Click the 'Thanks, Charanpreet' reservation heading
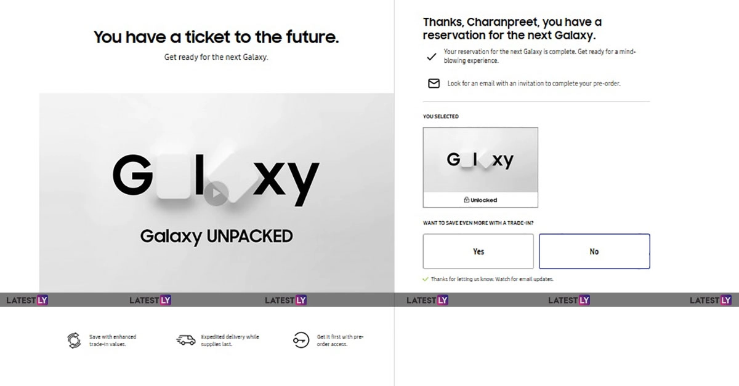739x386 pixels. [512, 29]
